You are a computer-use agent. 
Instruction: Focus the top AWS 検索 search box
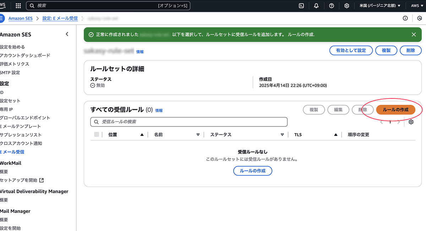pos(109,6)
